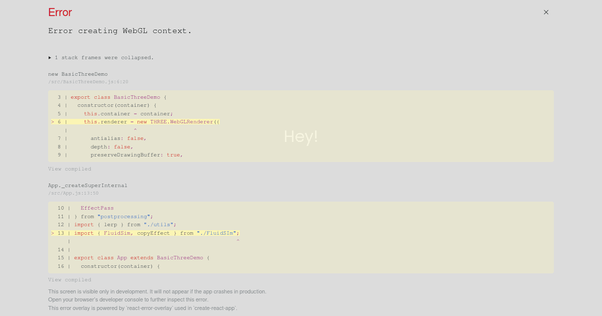Viewport: 602px width, 316px height.
Task: Open the 'View compiled' link under App frame
Action: point(70,279)
